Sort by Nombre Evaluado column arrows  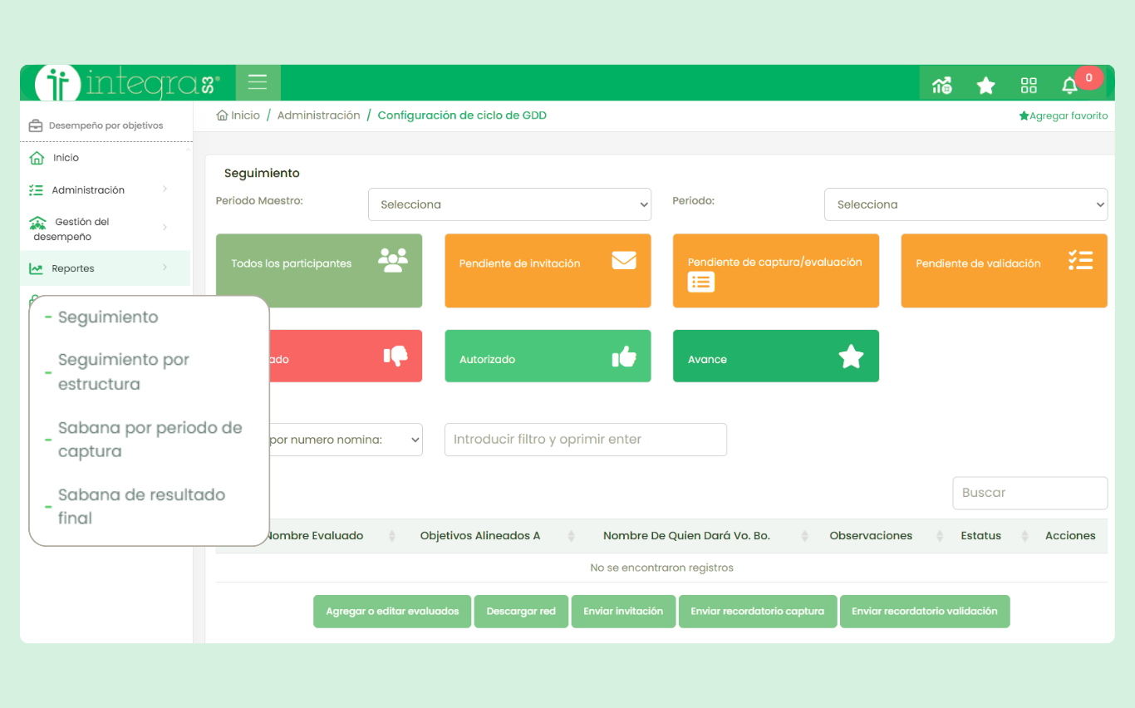click(x=392, y=536)
